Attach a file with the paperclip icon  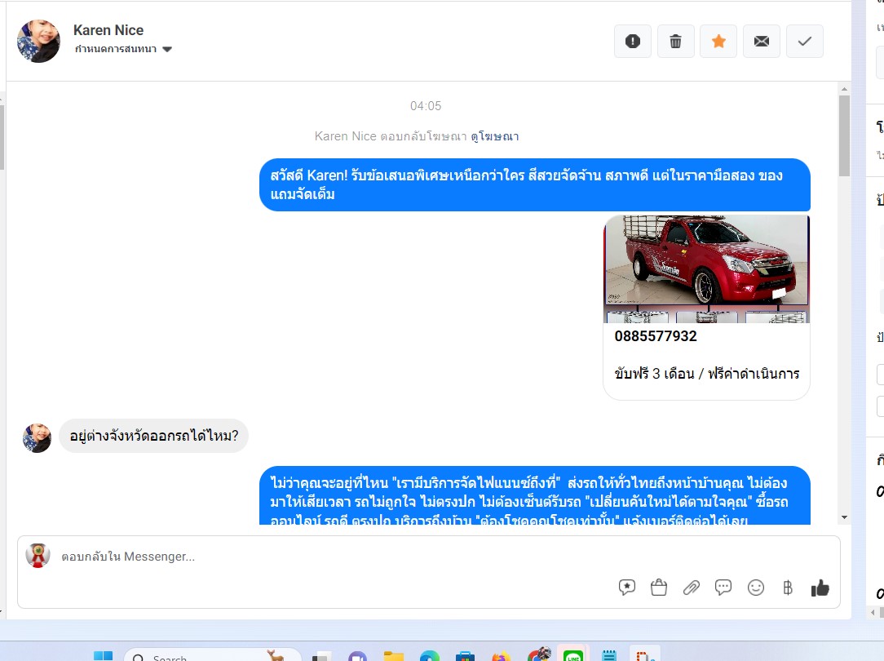tap(692, 588)
